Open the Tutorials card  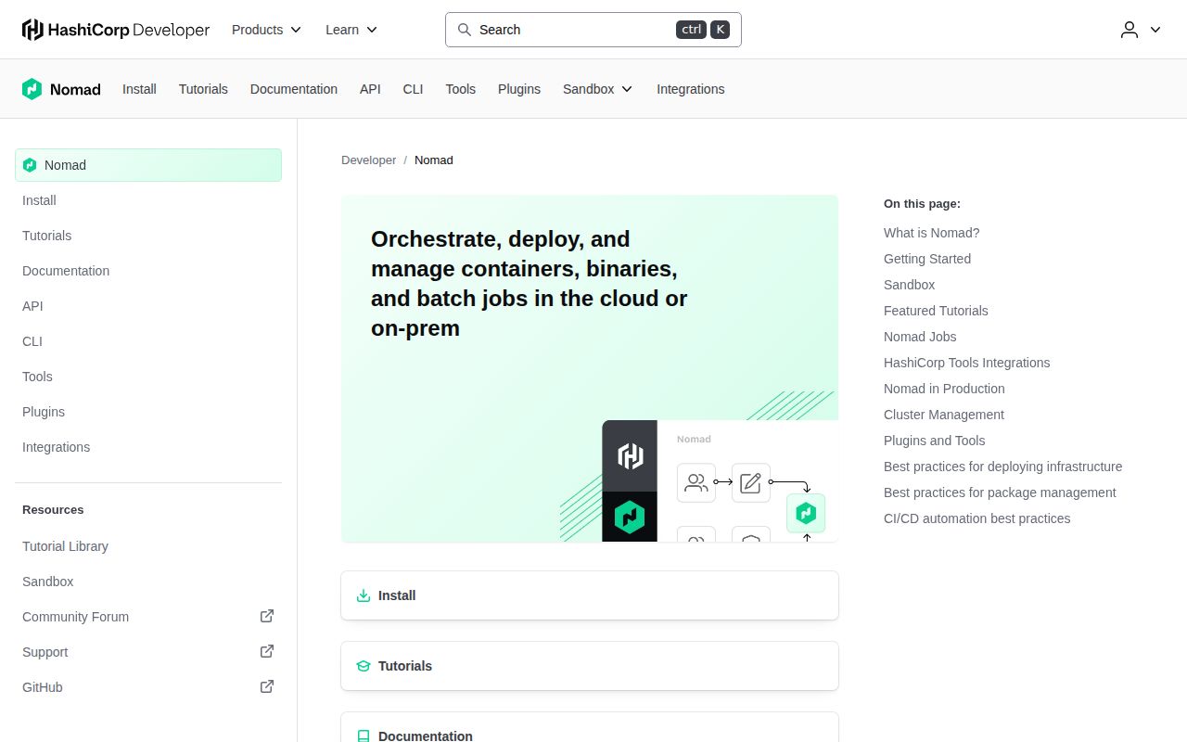(x=590, y=666)
